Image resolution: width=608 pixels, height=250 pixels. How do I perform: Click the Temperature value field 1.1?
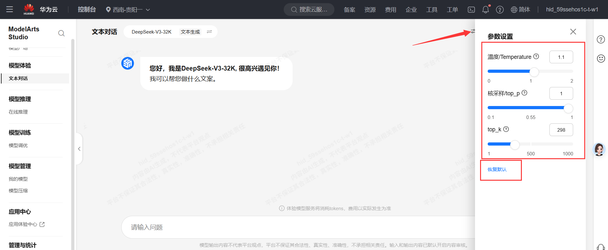[561, 57]
